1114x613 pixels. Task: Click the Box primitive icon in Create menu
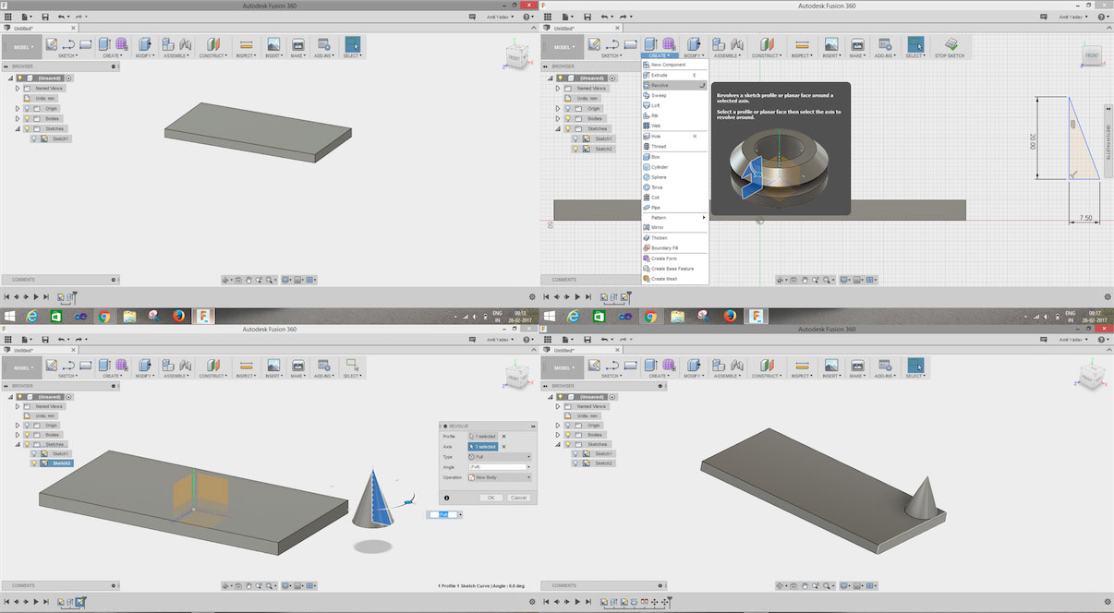pos(645,157)
